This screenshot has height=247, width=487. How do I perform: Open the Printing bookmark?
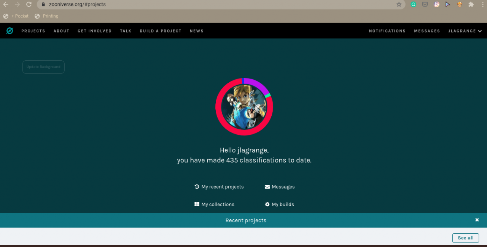tap(46, 16)
